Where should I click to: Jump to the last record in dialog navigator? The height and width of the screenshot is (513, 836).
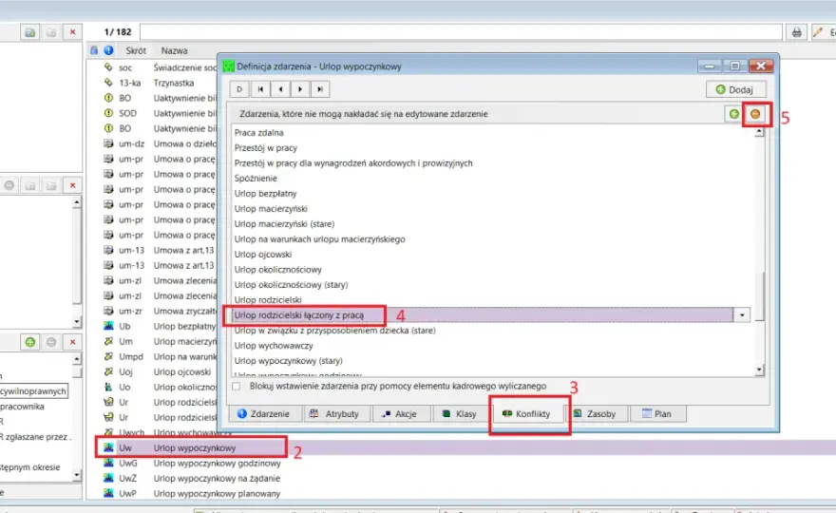click(319, 89)
